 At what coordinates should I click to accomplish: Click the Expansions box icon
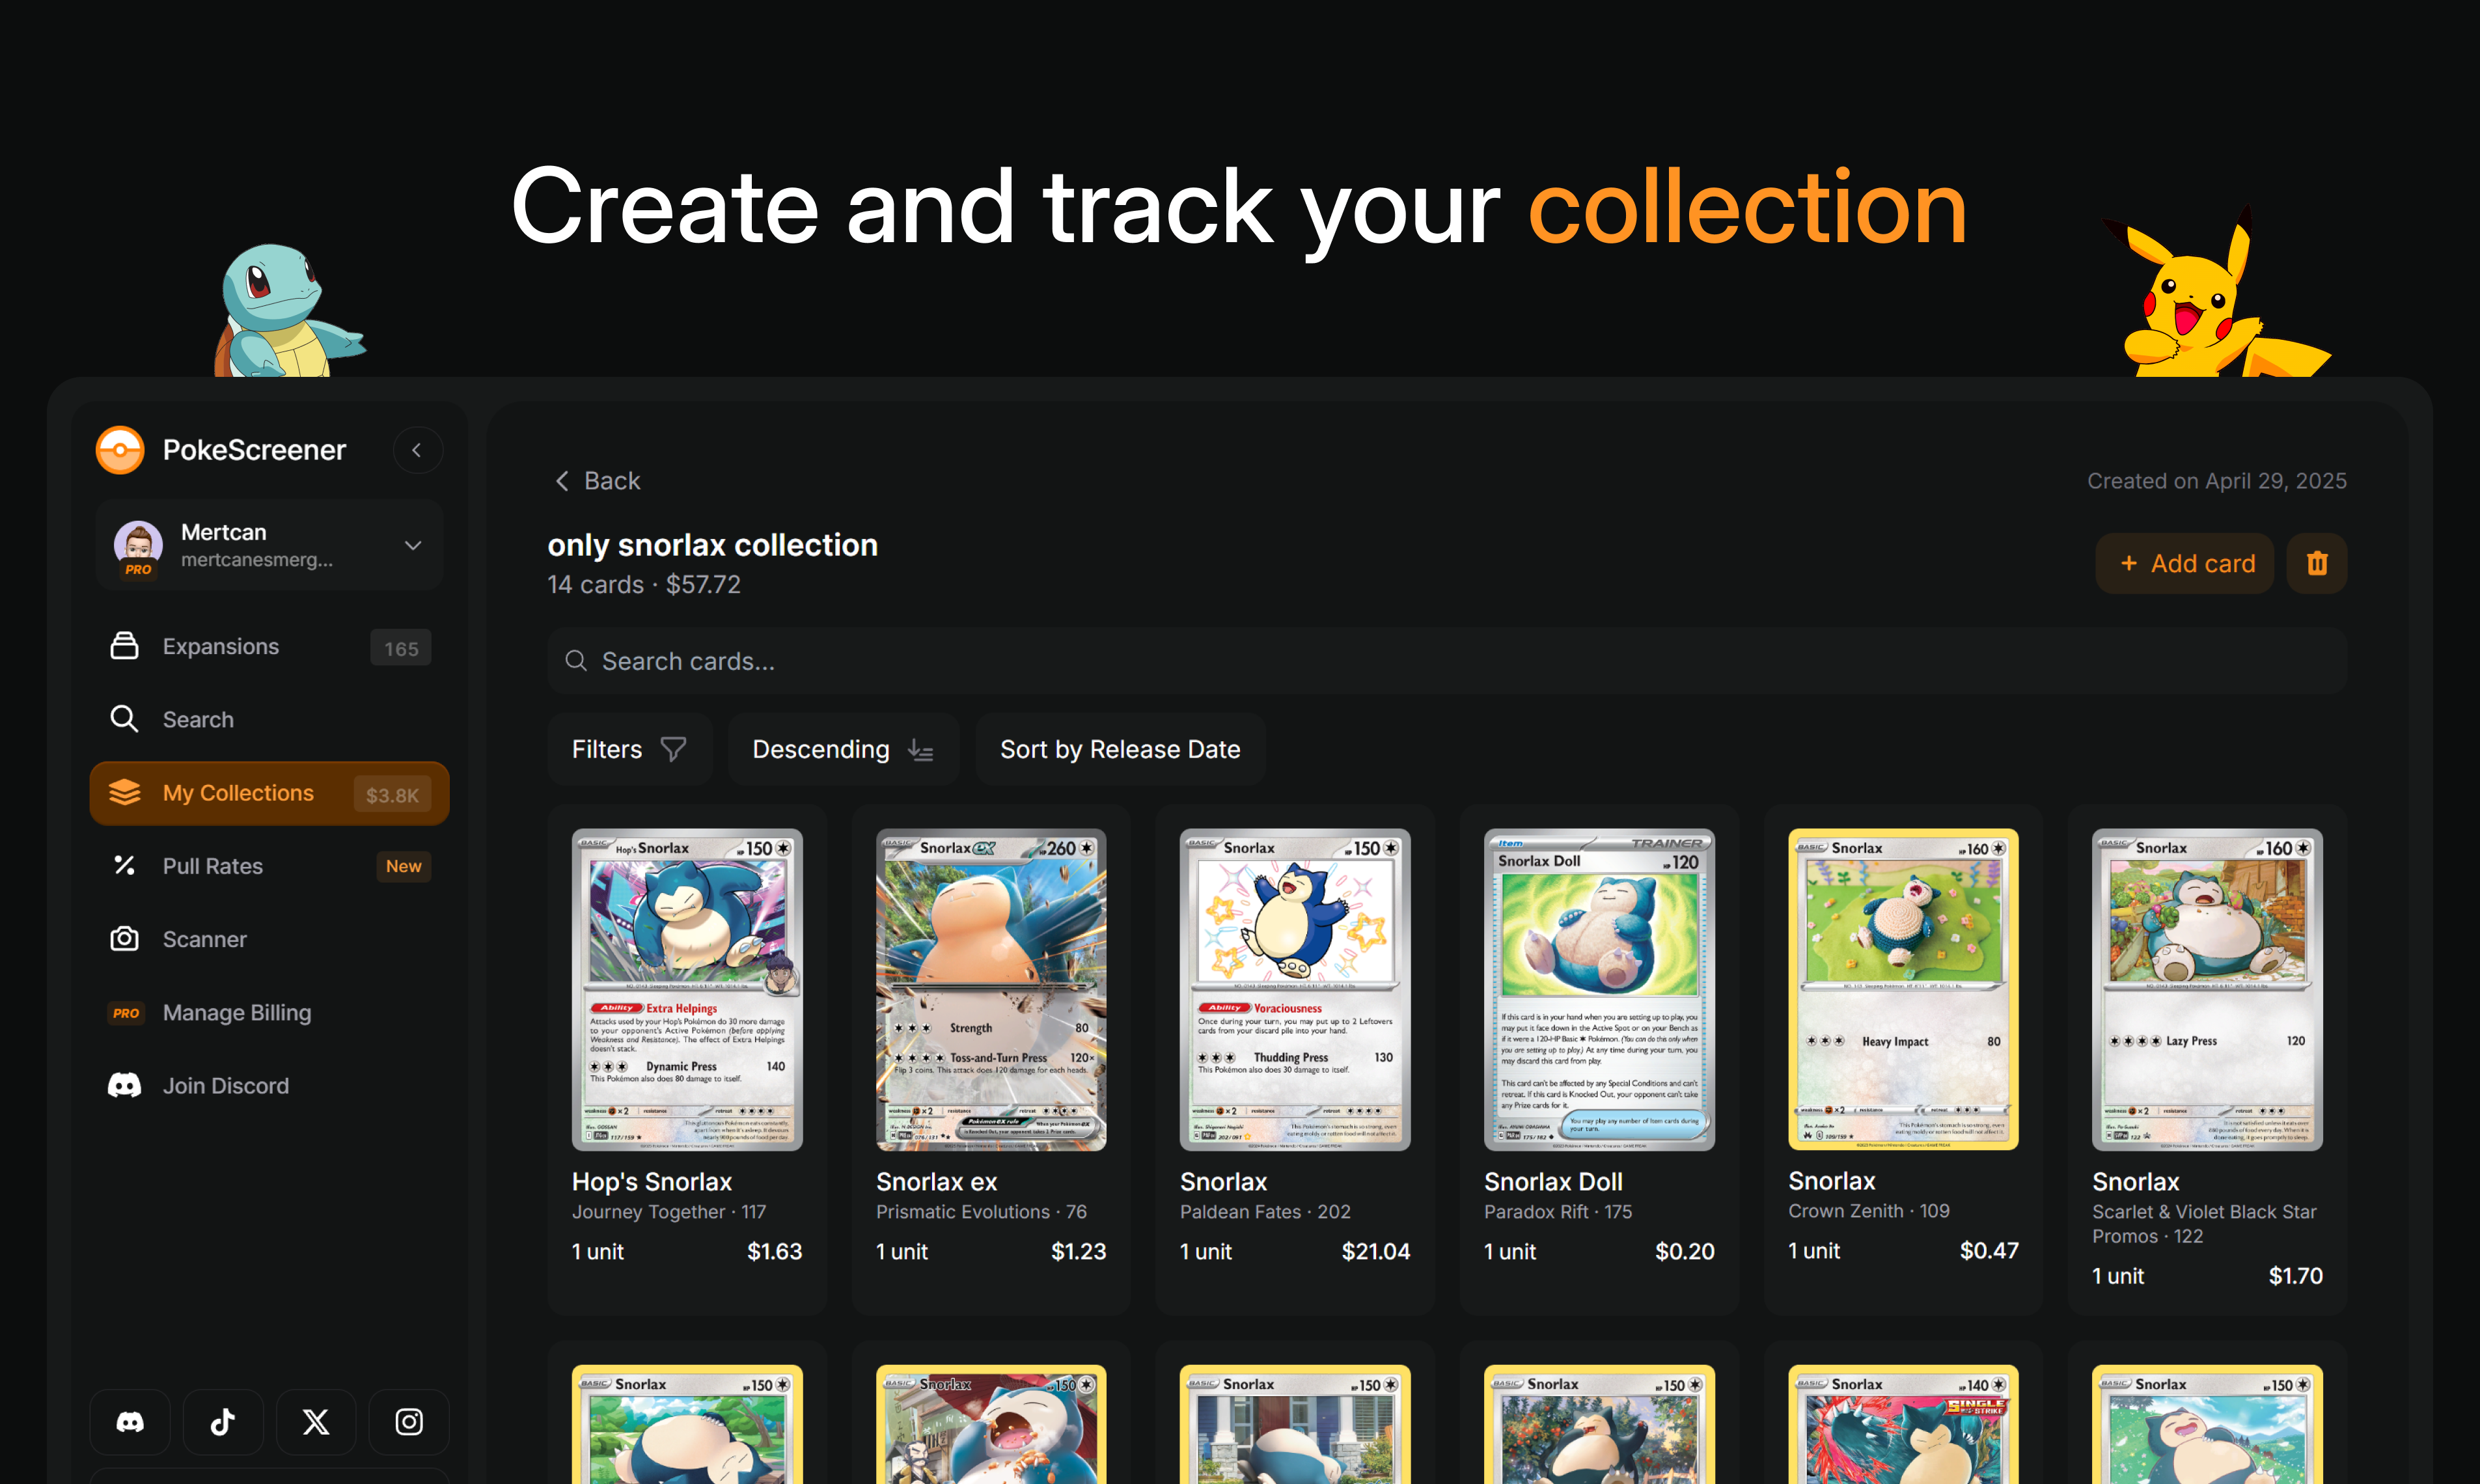tap(124, 646)
